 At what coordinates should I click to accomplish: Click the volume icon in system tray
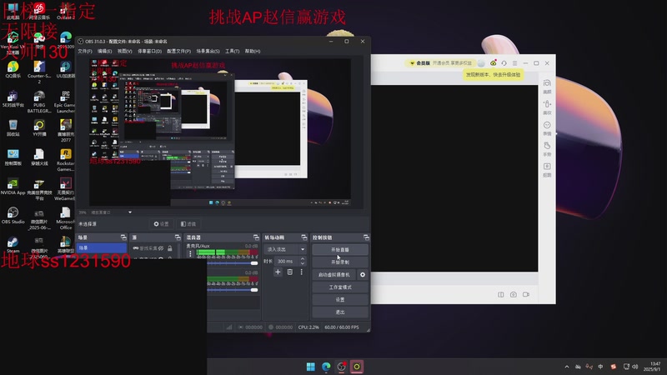coord(635,367)
